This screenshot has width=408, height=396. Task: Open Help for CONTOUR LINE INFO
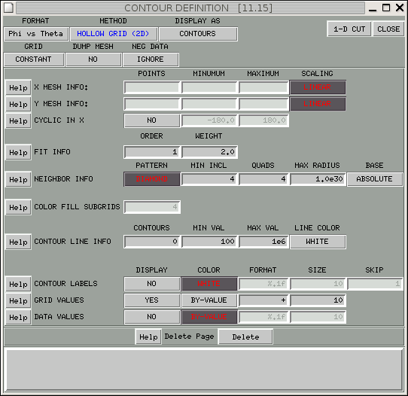(18, 242)
